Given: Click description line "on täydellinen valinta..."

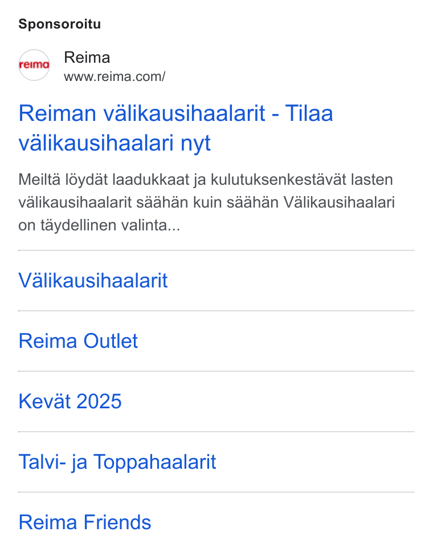Looking at the screenshot, I should coord(99,225).
